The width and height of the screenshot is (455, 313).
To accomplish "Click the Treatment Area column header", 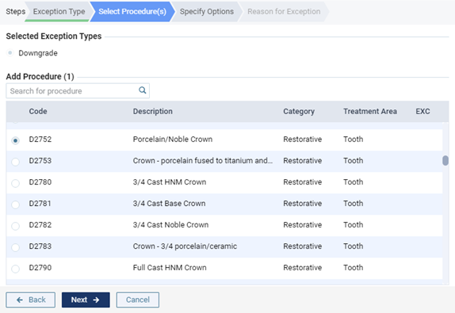I will [x=370, y=112].
